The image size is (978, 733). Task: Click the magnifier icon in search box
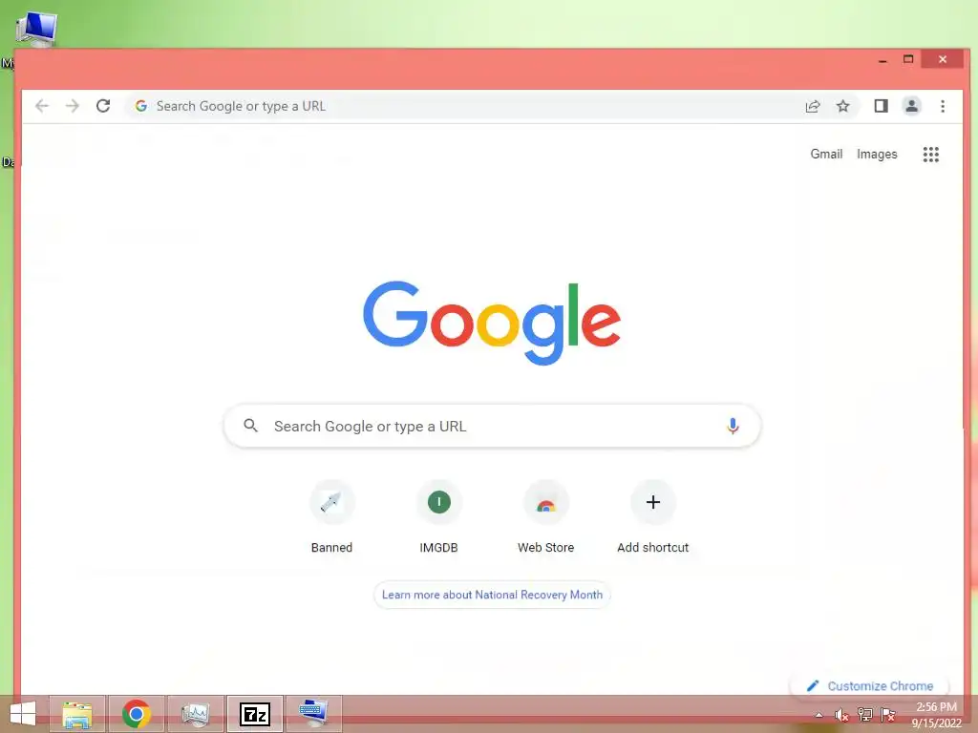(x=251, y=426)
